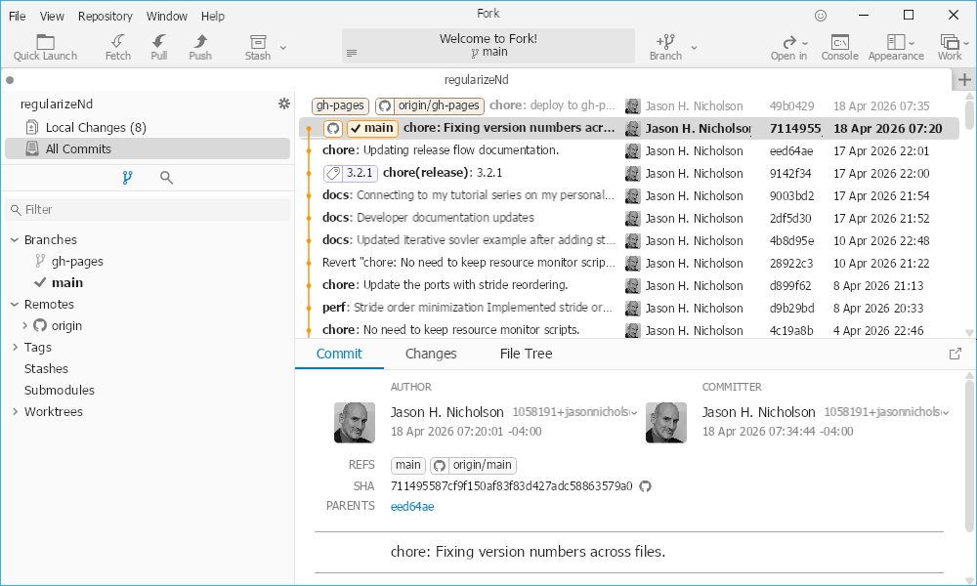The image size is (977, 586).
Task: Select Local Changes (8) in sidebar
Action: (x=96, y=128)
